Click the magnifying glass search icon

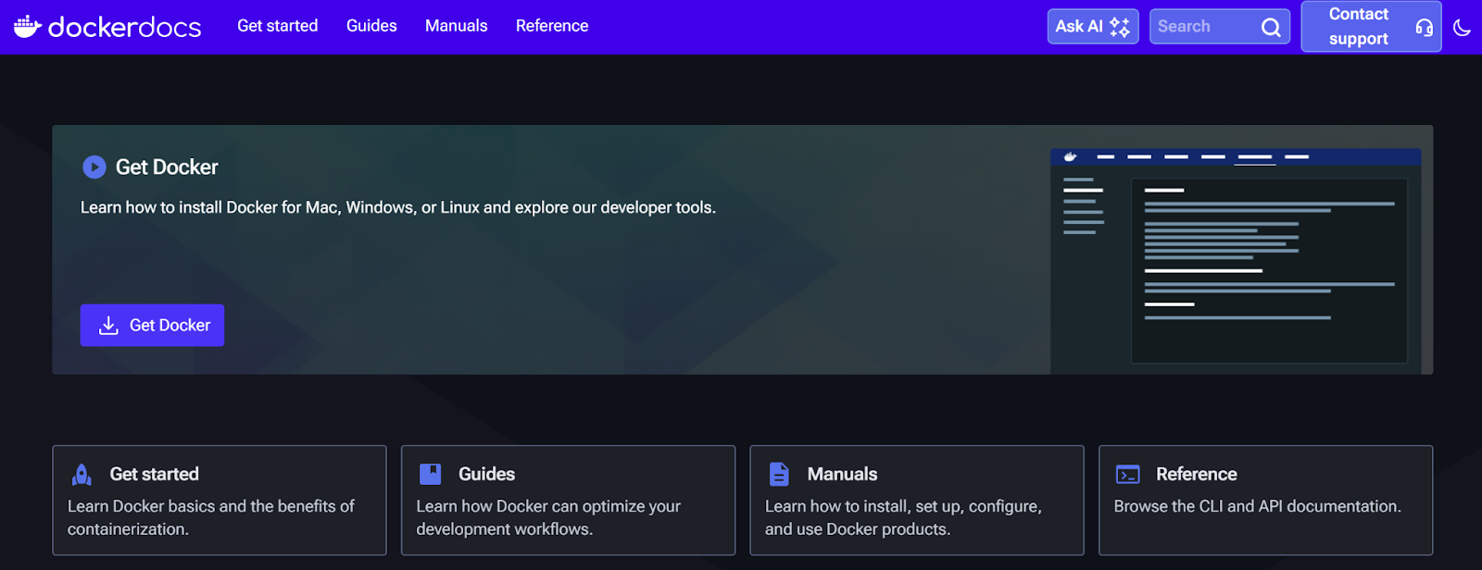pyautogui.click(x=1271, y=28)
